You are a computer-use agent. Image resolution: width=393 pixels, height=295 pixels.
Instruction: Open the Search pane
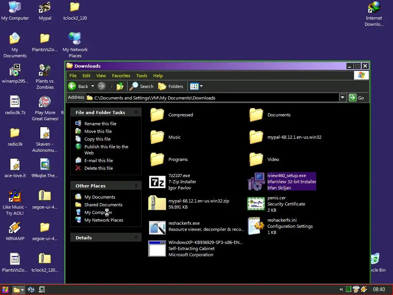[x=141, y=86]
